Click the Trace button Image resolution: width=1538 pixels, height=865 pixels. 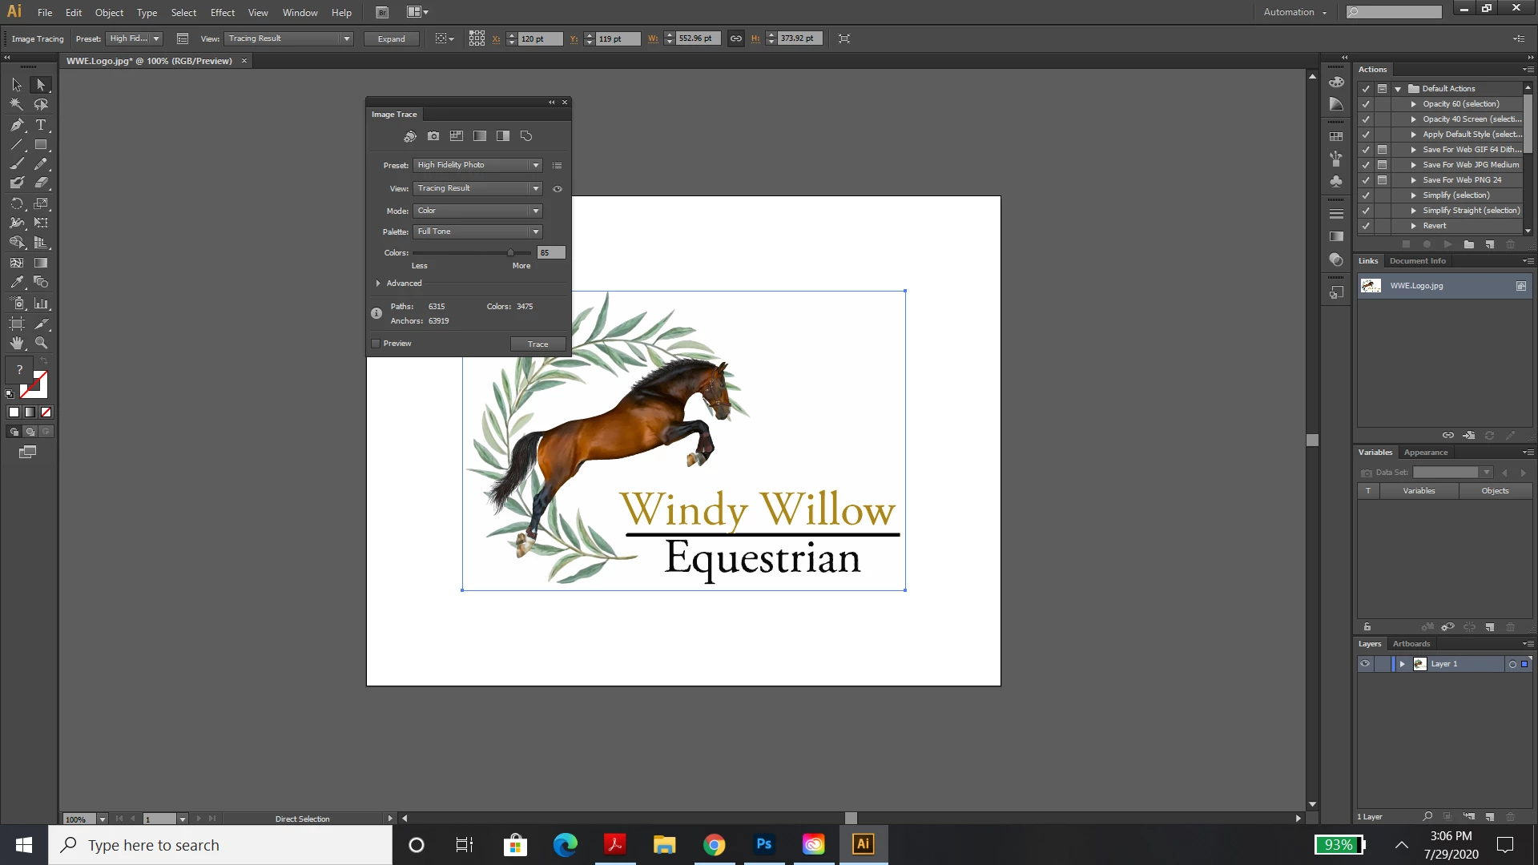(537, 344)
